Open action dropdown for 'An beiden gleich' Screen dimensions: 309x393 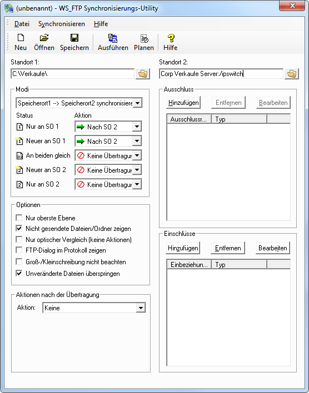[x=137, y=155]
